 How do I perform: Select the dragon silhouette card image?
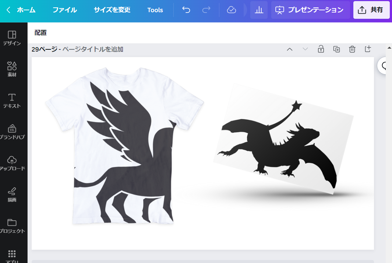click(x=283, y=139)
